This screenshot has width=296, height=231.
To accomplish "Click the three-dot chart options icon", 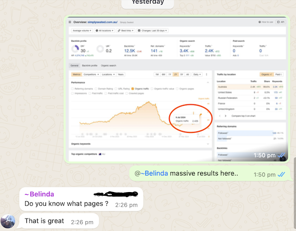I will (x=206, y=74).
